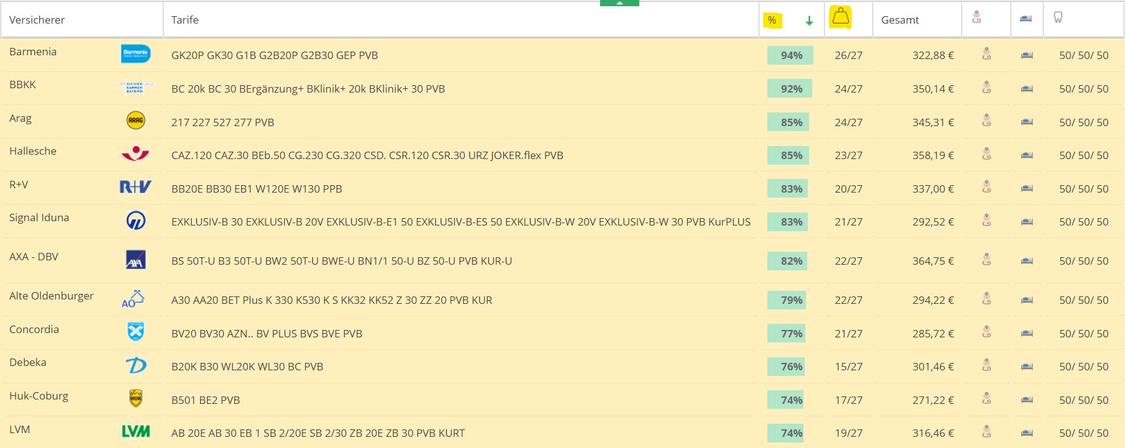1125x448 pixels.
Task: Click tariff text B501 BE2 PVB
Action: coord(206,400)
